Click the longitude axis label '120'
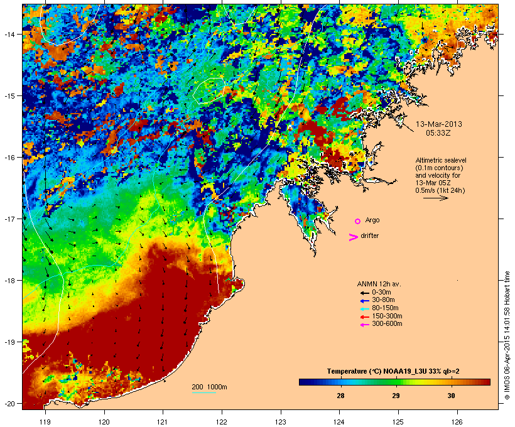515x427 pixels. click(104, 422)
